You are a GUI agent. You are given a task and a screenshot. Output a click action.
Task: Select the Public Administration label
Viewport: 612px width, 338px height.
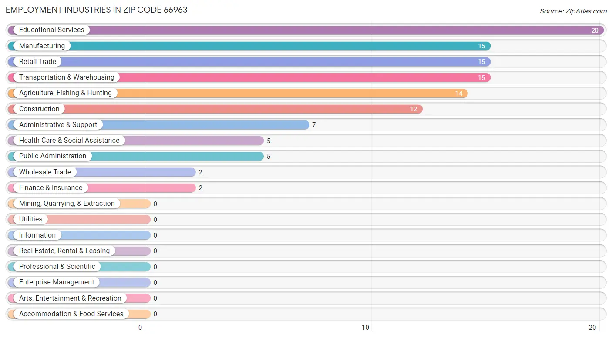point(53,156)
